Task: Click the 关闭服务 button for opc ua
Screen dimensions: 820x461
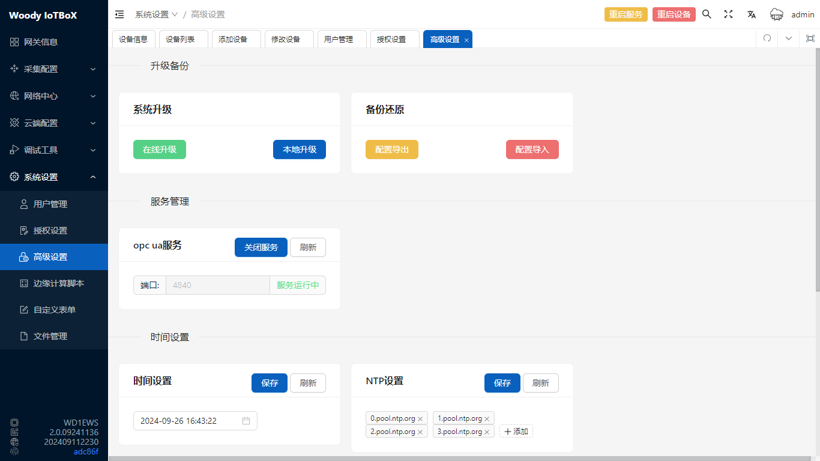Action: click(x=261, y=247)
